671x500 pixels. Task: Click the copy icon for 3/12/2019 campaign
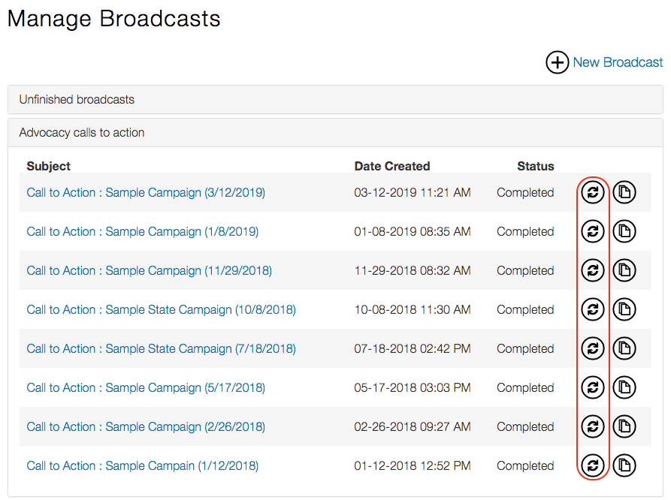click(624, 193)
